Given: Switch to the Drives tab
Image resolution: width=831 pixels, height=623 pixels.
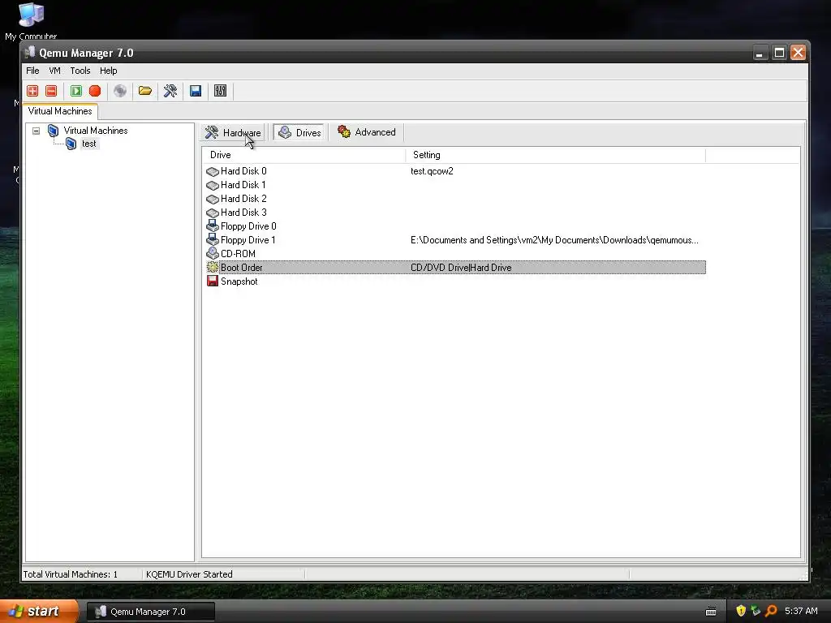Looking at the screenshot, I should coord(299,132).
